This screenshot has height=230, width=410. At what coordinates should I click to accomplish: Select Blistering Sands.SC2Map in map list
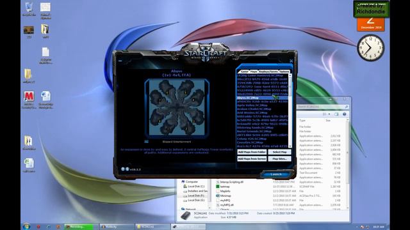262,128
